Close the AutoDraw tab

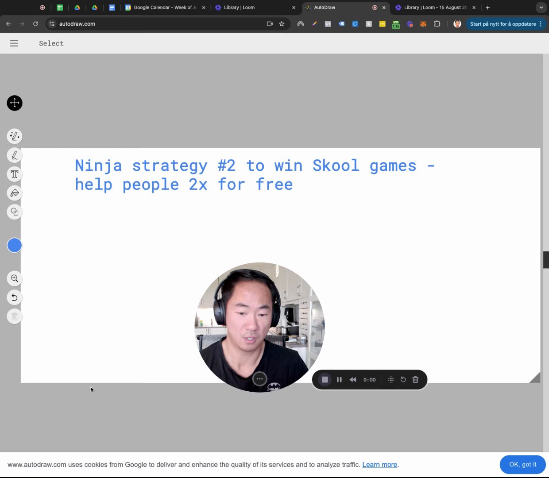[x=384, y=8]
